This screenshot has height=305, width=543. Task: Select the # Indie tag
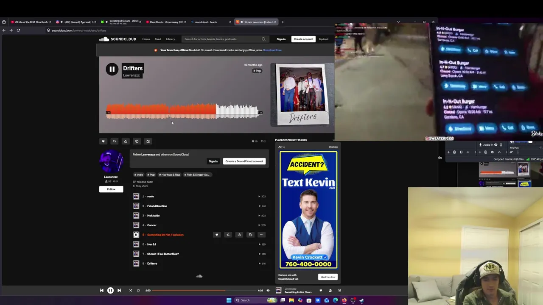coord(139,175)
